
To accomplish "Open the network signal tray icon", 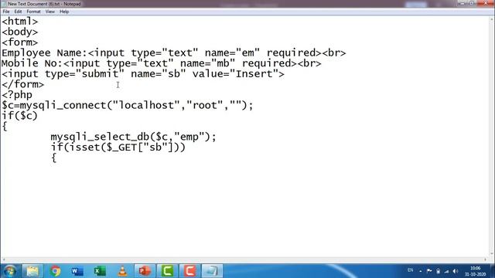I will pyautogui.click(x=446, y=271).
